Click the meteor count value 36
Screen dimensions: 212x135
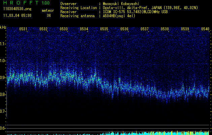[x=49, y=16]
